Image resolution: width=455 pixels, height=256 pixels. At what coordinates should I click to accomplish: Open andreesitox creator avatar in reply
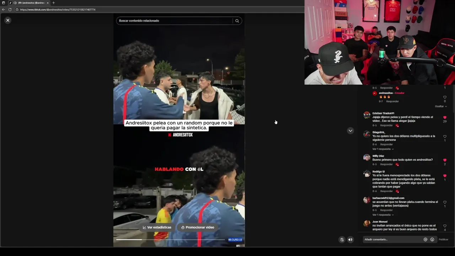pos(375,93)
